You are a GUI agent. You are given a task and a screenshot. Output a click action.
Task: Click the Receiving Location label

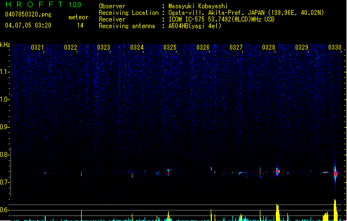point(129,13)
